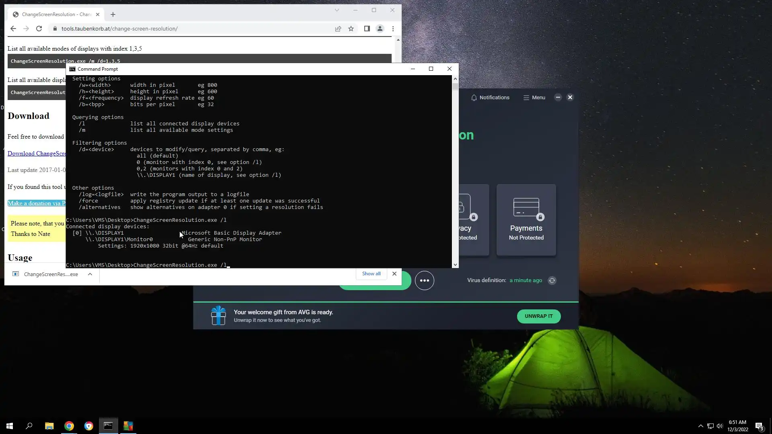Bookmark this page with star icon

(x=351, y=29)
